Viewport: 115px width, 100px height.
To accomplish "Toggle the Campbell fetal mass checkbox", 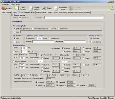I will point(57,82).
